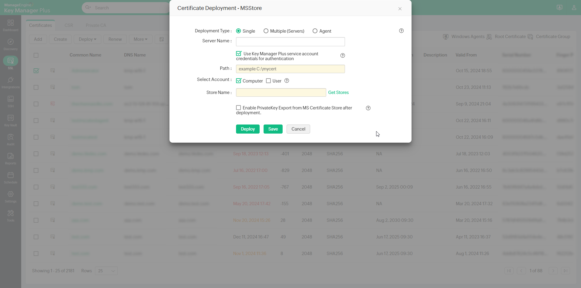Click the Server Name input field
581x288 pixels.
coord(290,42)
